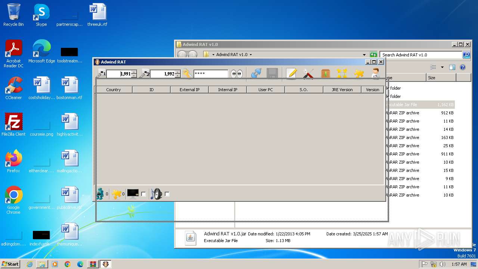
Task: Click the jar file icon in details pane
Action: 191,237
